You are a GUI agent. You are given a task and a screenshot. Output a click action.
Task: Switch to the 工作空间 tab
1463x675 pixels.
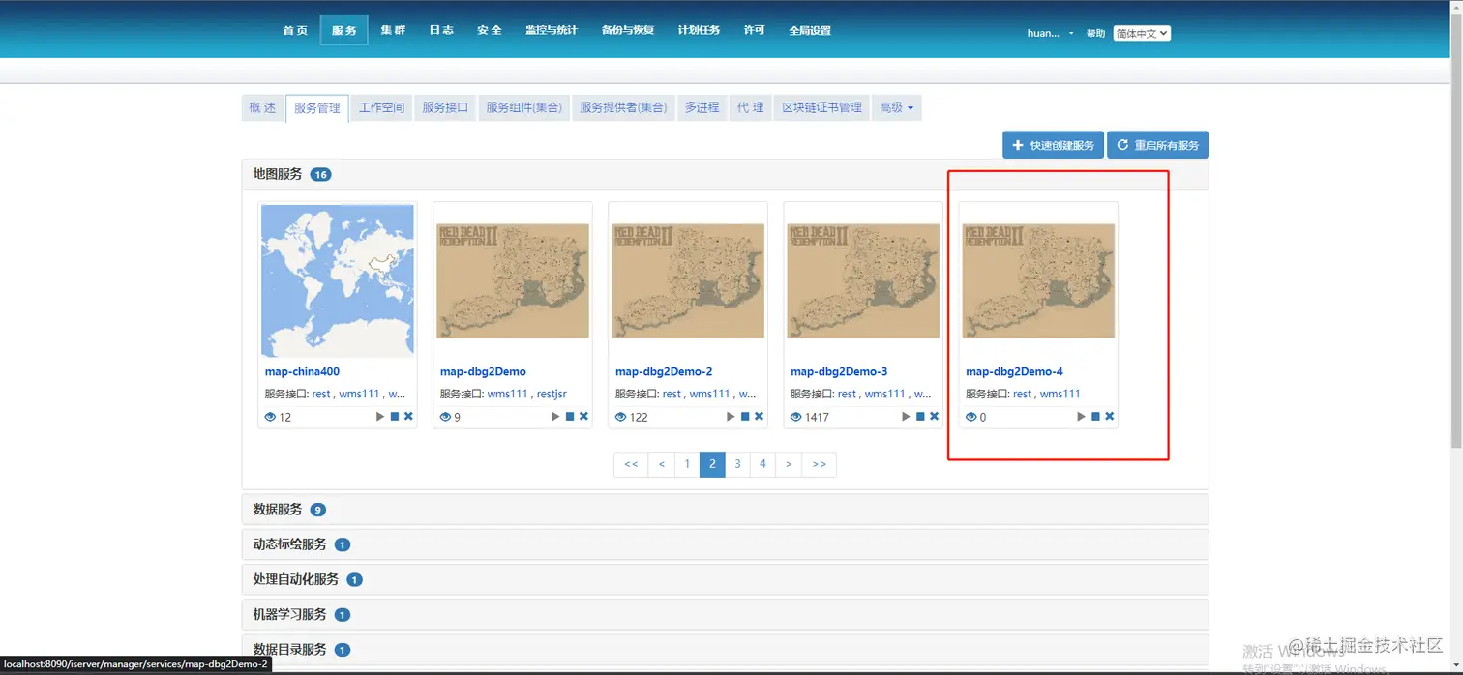pos(382,107)
